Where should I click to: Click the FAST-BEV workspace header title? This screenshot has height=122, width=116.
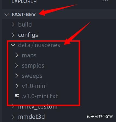24,15
